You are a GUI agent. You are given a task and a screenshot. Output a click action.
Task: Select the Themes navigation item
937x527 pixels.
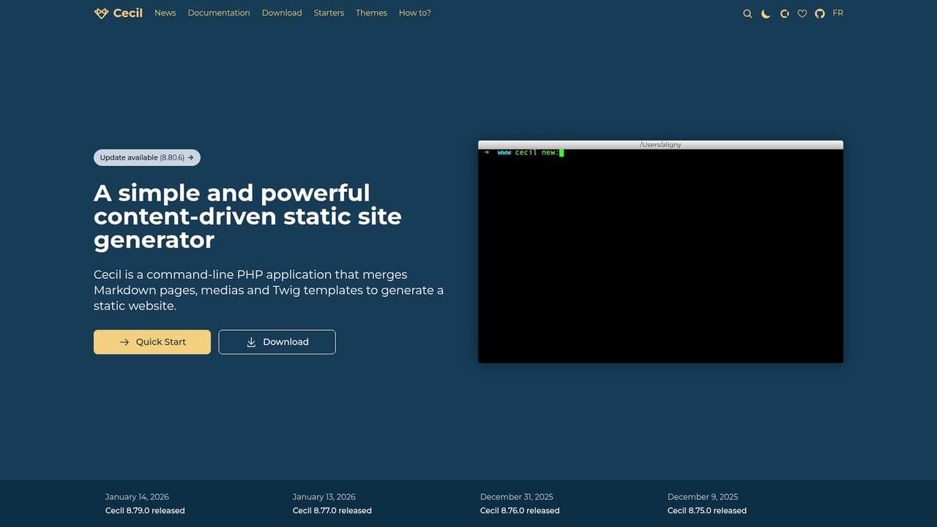point(371,12)
